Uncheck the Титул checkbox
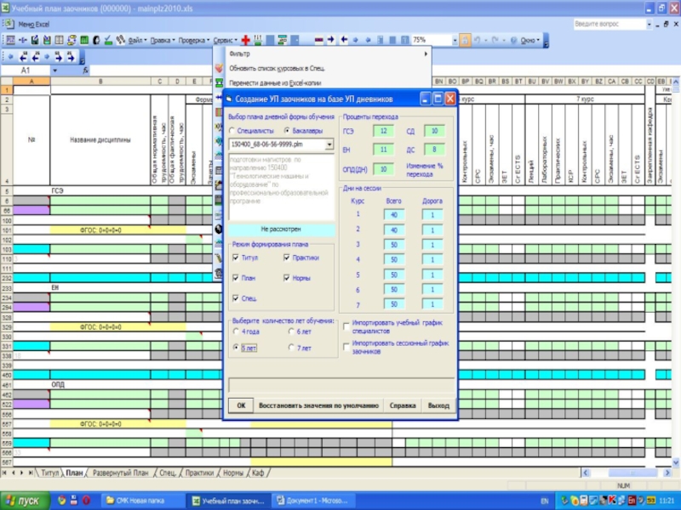The width and height of the screenshot is (681, 510). pyautogui.click(x=236, y=256)
